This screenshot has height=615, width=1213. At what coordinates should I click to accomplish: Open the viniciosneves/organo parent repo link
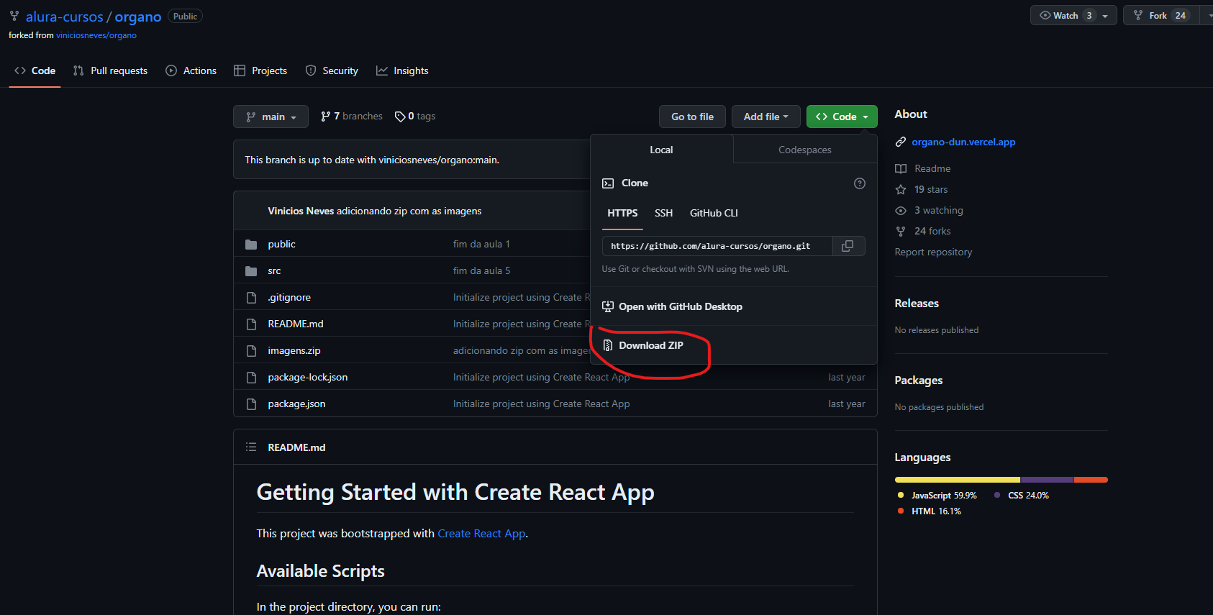(96, 35)
